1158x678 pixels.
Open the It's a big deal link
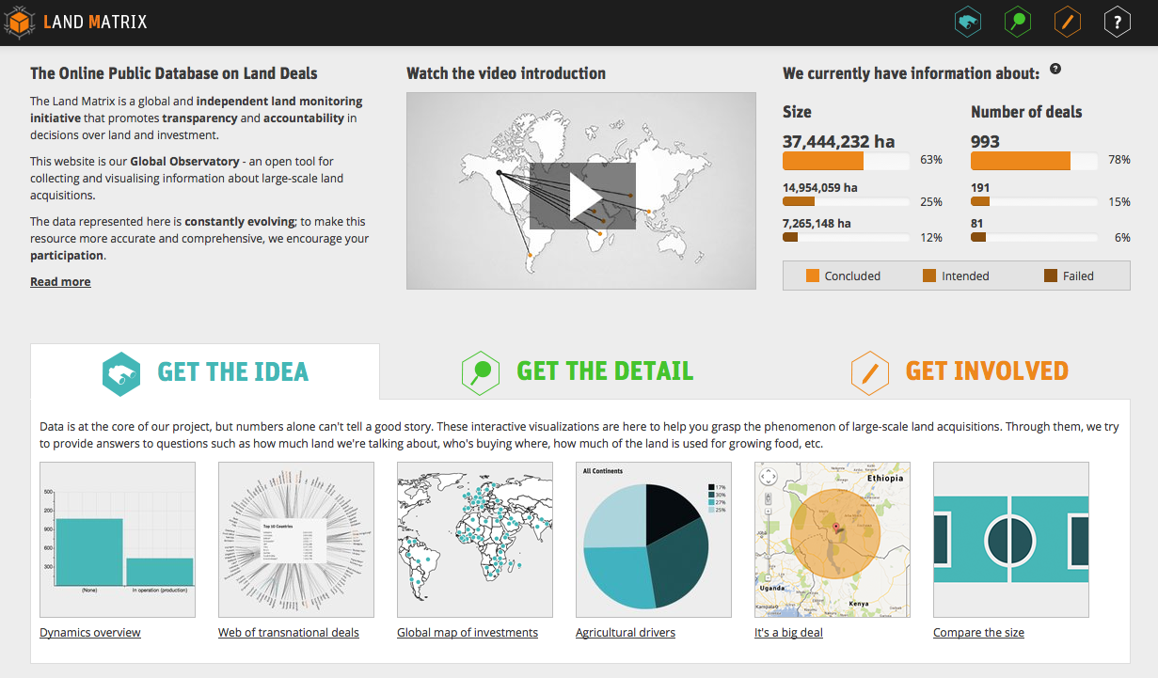click(788, 633)
